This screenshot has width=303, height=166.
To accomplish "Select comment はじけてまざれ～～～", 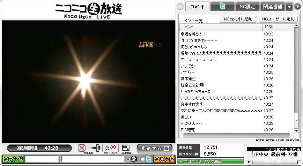I will (x=199, y=41).
